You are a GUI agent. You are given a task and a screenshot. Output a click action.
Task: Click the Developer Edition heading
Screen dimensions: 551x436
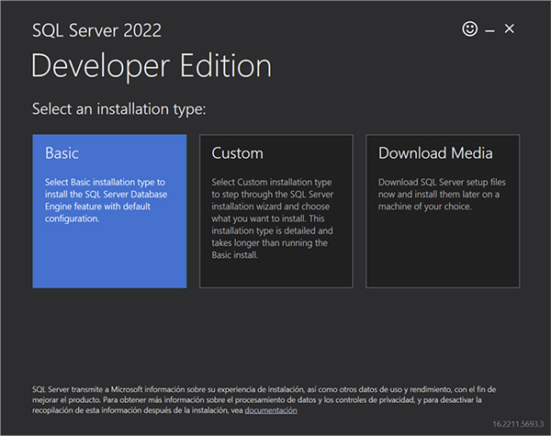point(152,66)
